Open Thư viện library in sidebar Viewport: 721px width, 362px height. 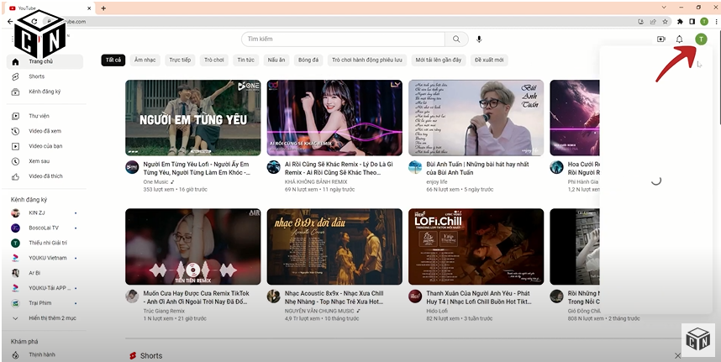pos(39,116)
